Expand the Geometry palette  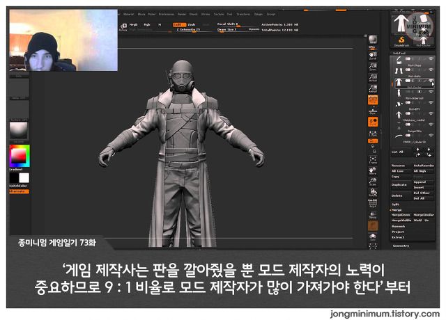pos(401,246)
